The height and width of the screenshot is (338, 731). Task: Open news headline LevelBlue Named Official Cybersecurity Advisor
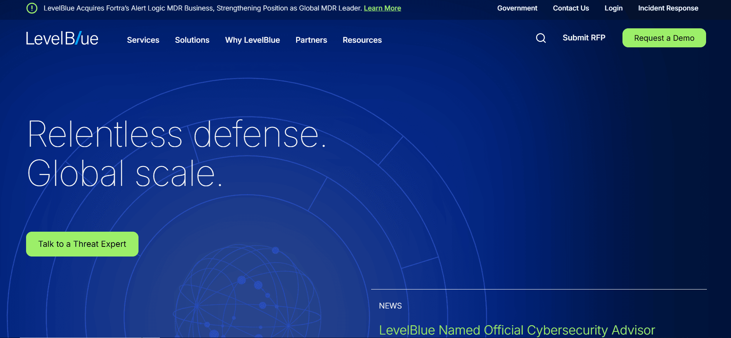517,330
